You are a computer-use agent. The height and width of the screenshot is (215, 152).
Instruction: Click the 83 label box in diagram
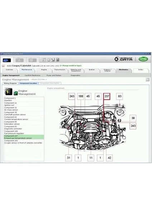(120, 96)
